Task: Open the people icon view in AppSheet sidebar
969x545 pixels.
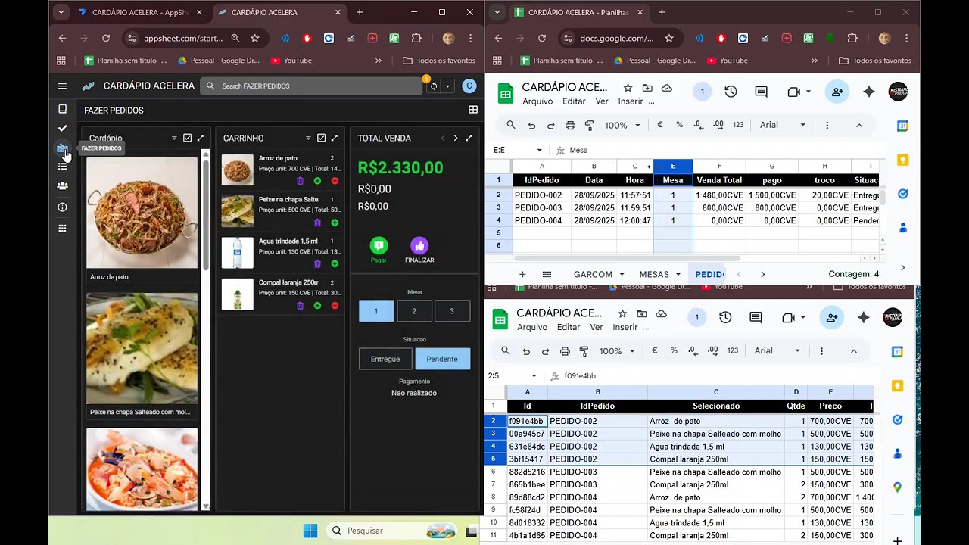Action: click(62, 185)
